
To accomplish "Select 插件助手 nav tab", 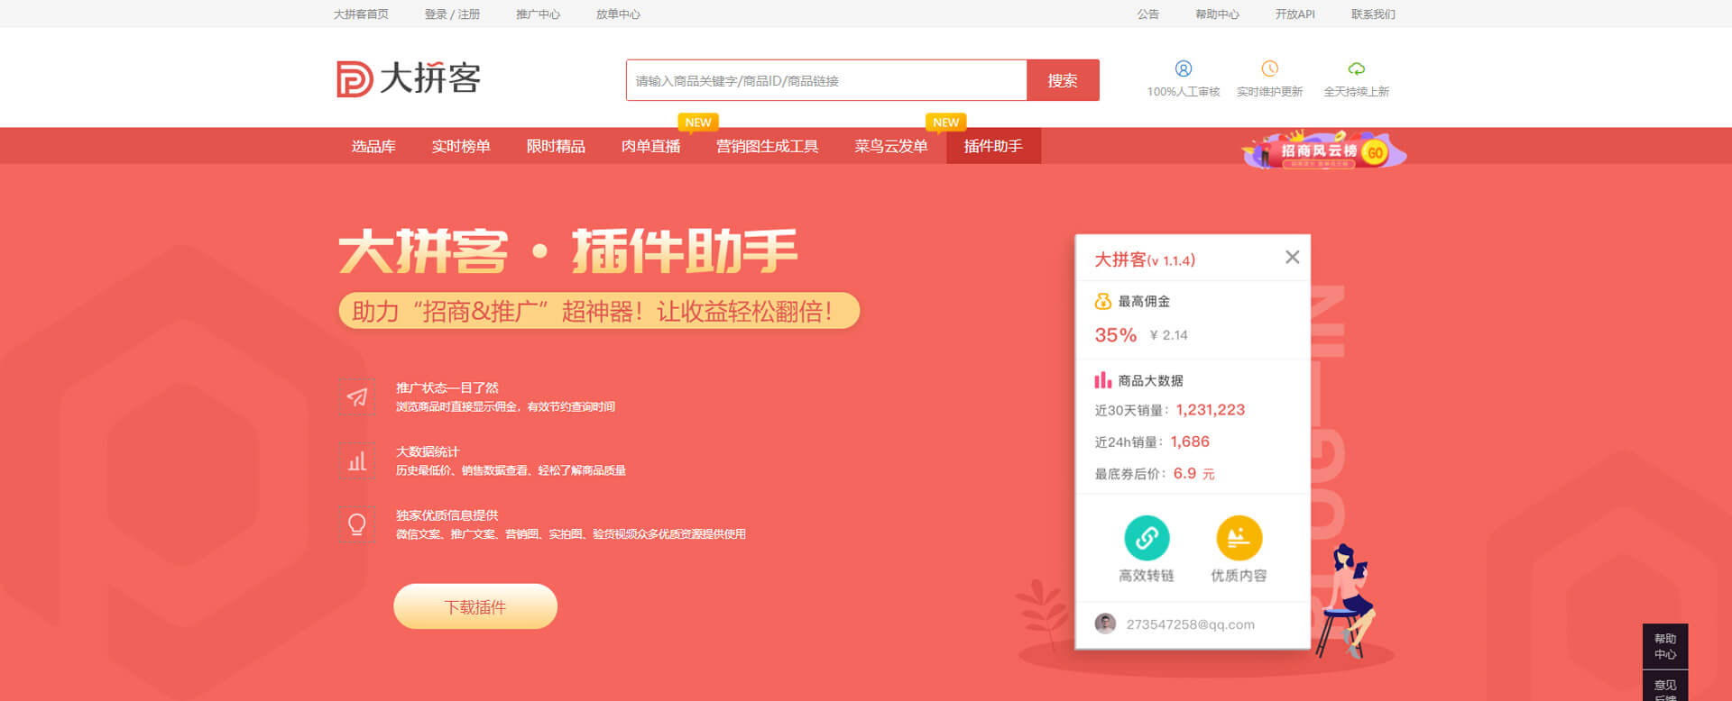I will 993,146.
